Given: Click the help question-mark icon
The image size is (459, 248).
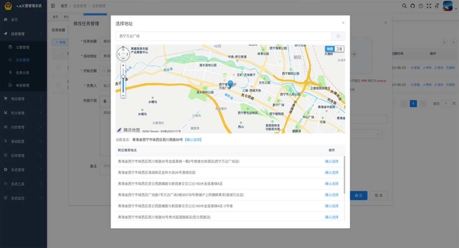Looking at the screenshot, I should (421, 6).
